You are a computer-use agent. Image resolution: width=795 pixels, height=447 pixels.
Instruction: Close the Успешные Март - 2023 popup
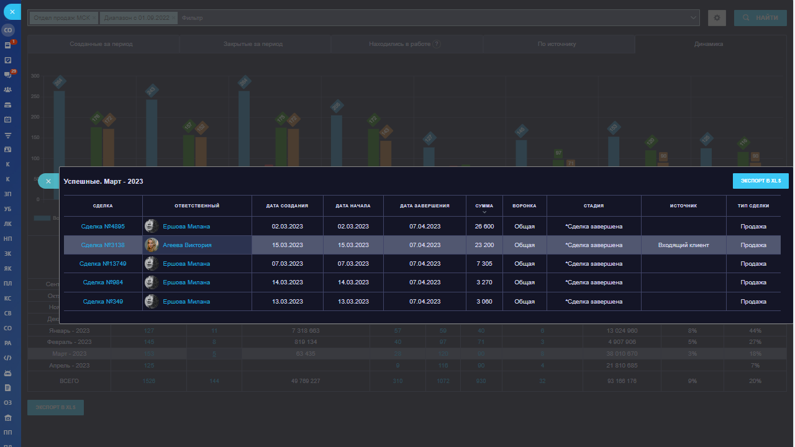[48, 181]
